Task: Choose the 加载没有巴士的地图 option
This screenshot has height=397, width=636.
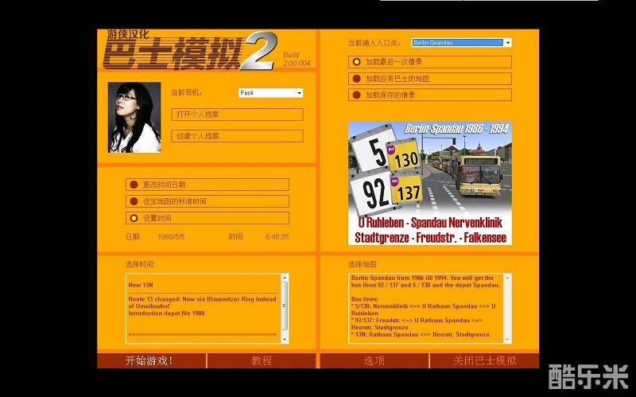Action: tap(357, 79)
